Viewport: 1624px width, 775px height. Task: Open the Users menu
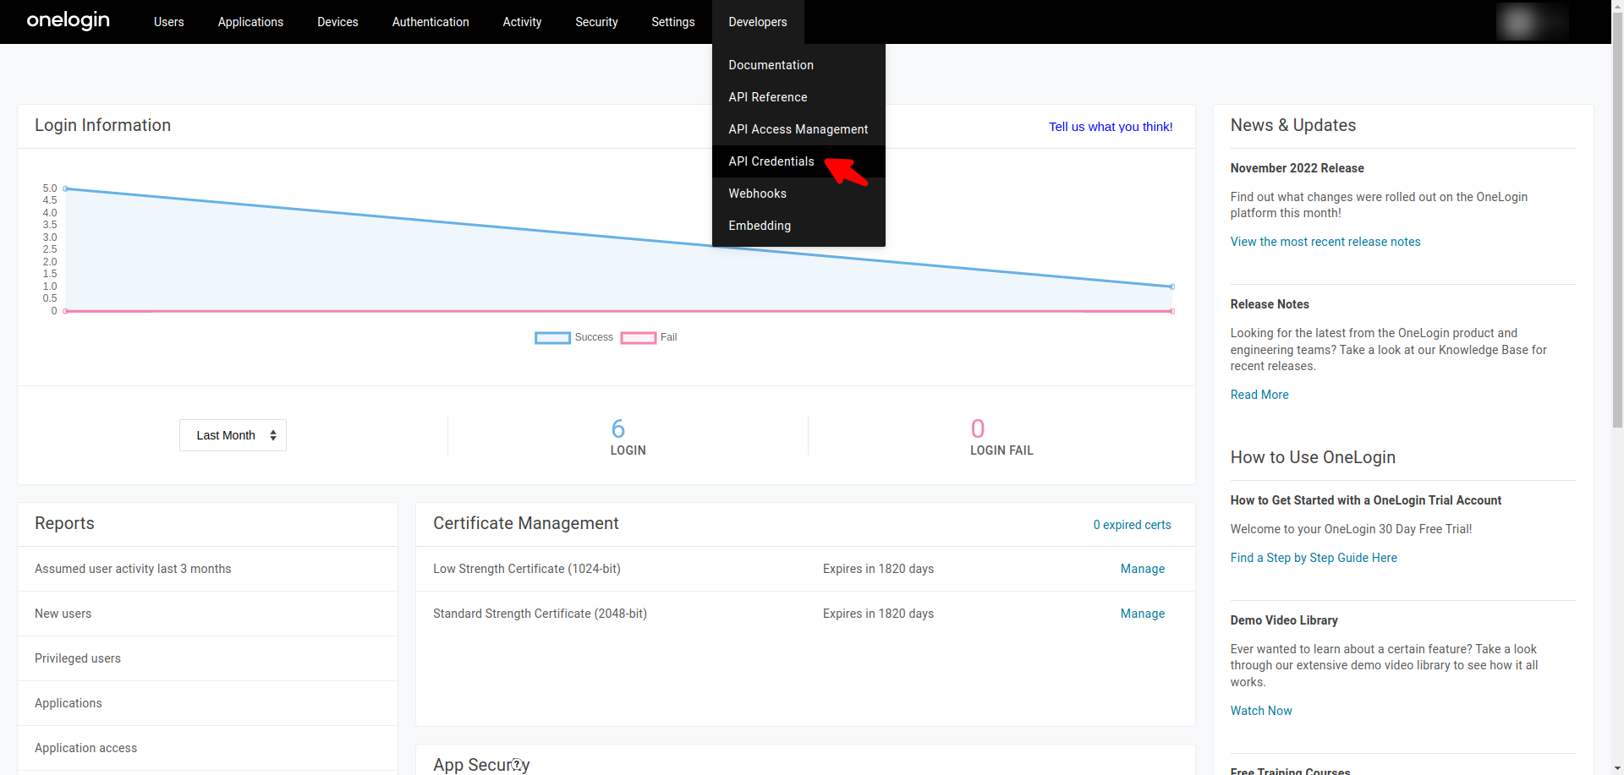[168, 22]
